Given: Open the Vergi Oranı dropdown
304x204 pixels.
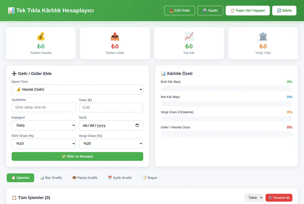Looking at the screenshot, I should [x=111, y=144].
